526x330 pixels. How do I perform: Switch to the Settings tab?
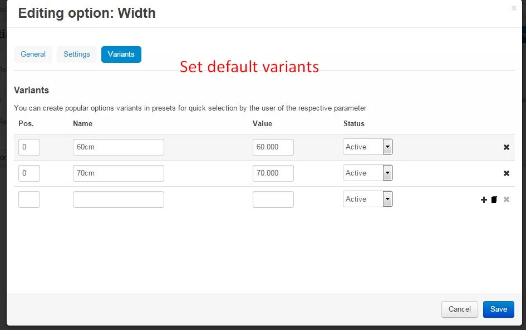(77, 54)
